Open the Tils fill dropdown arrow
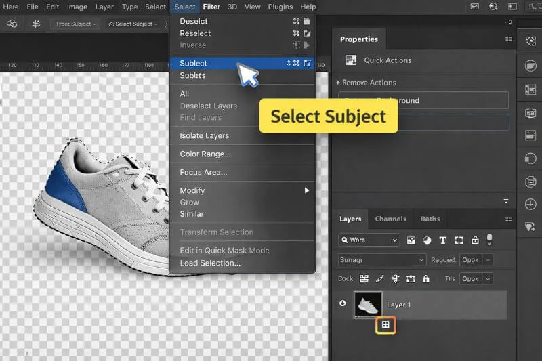Screen dimensions: 542x361 point(488,279)
